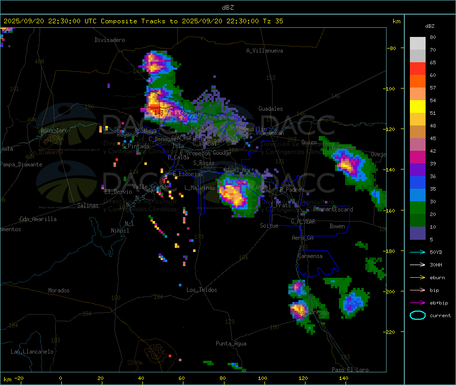Image resolution: width=456 pixels, height=385 pixels.
Task: Click the Soitue place label
Action: point(270,226)
